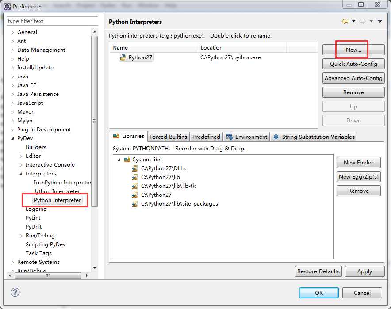
Task: Select Python Interpreter in the tree
Action: [x=57, y=200]
